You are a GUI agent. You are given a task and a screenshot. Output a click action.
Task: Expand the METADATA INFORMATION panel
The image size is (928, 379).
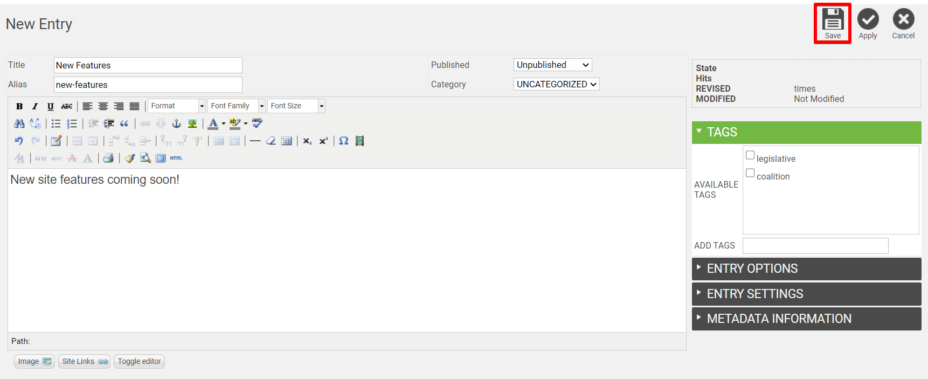tap(806, 319)
